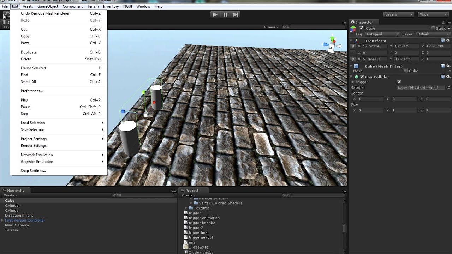Expand First Person Controller in Hierarchy
Image resolution: width=452 pixels, height=254 pixels.
2,220
